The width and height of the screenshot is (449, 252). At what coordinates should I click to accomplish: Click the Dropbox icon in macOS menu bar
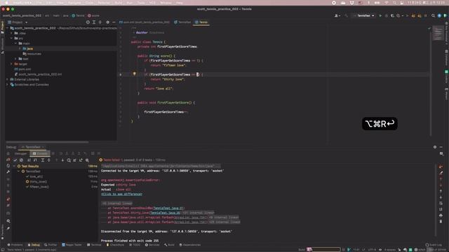click(x=352, y=3)
